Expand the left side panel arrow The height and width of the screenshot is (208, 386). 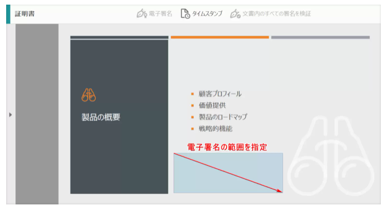(10, 115)
